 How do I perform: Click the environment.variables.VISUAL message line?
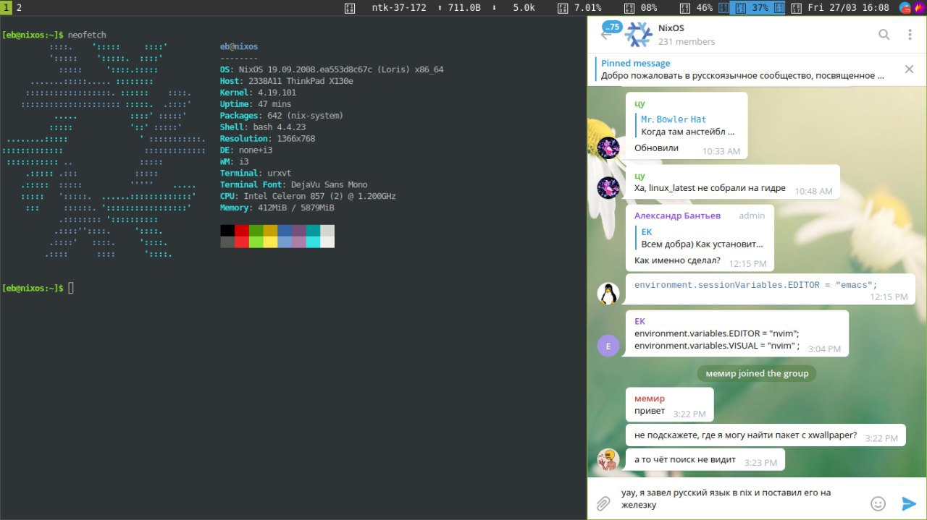click(716, 346)
